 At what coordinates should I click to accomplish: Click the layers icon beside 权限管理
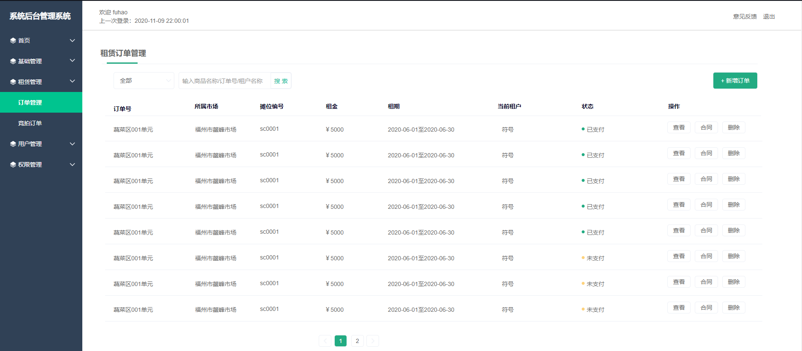point(13,165)
